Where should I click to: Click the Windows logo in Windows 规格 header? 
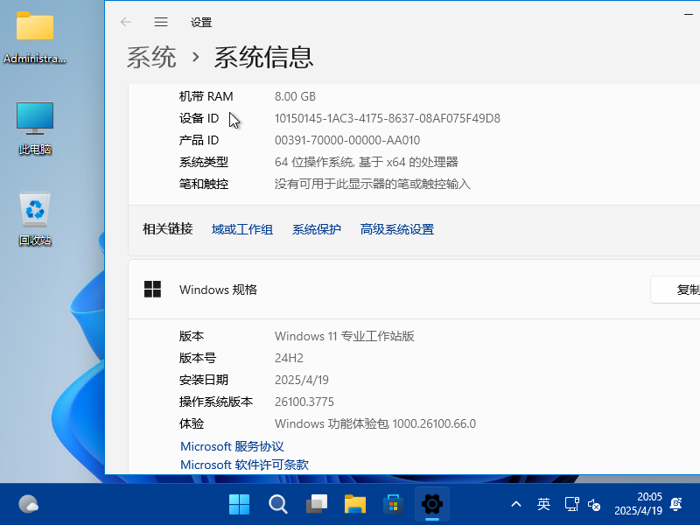click(152, 290)
